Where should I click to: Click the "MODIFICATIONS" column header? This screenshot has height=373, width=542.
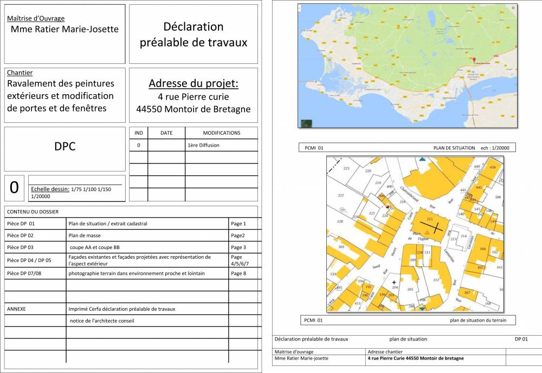tap(222, 133)
